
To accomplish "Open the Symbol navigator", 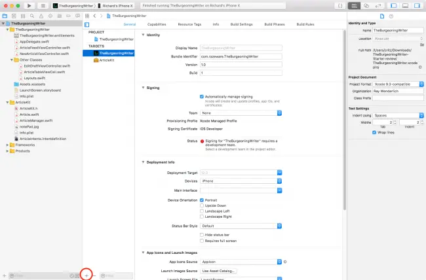I will (x=23, y=16).
